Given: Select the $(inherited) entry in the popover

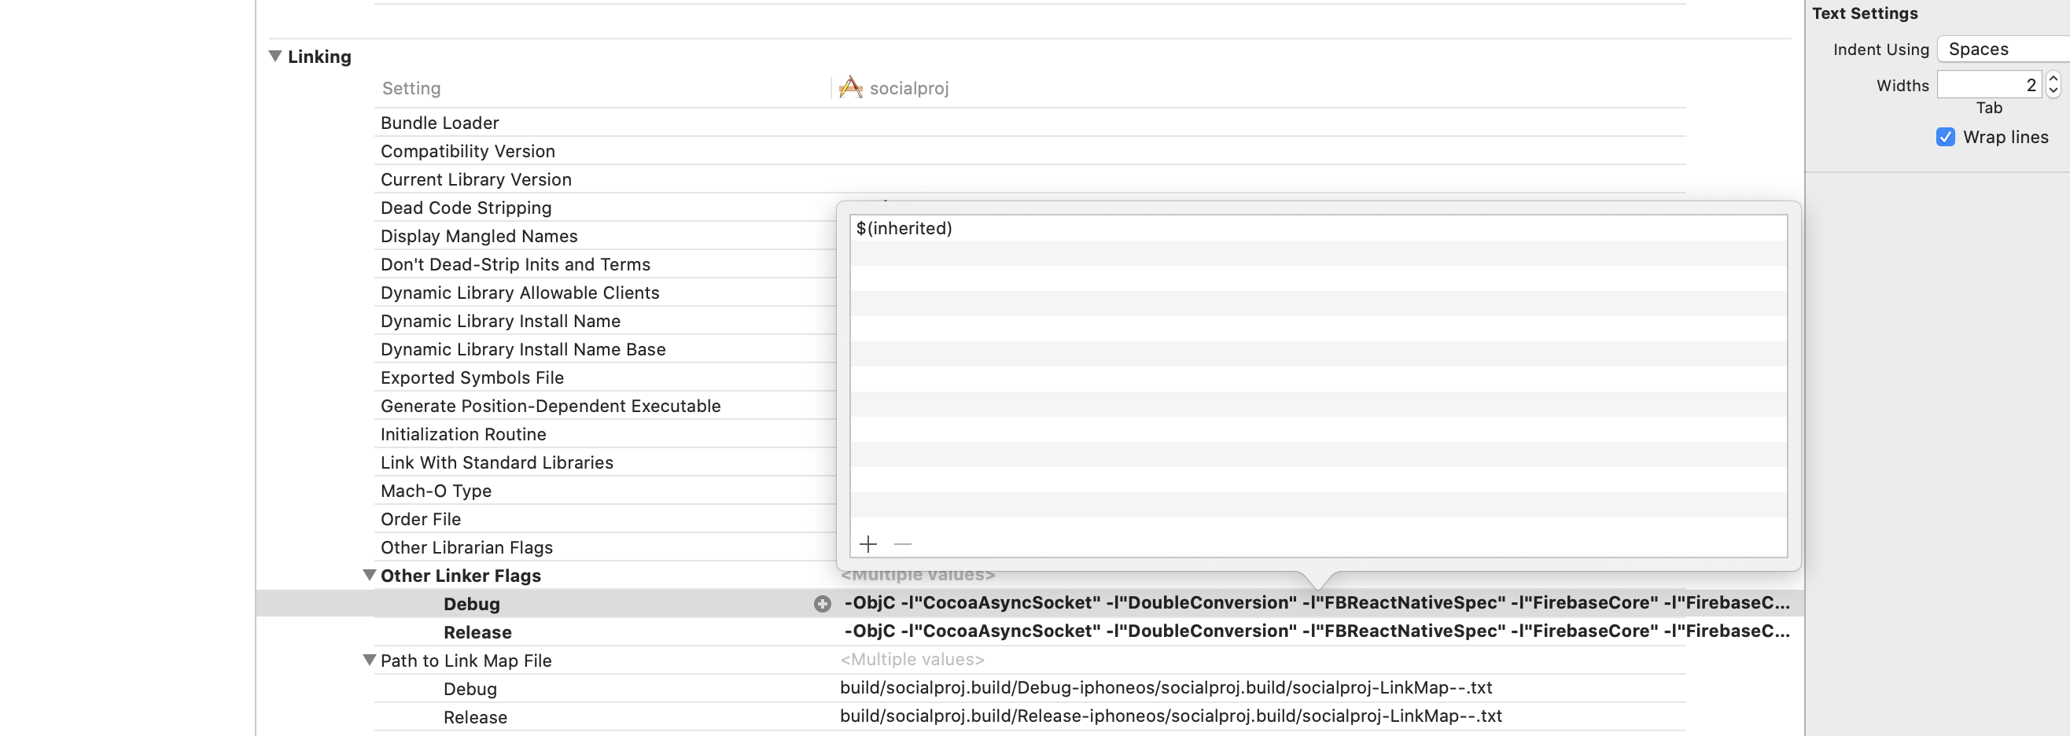Looking at the screenshot, I should [x=904, y=228].
